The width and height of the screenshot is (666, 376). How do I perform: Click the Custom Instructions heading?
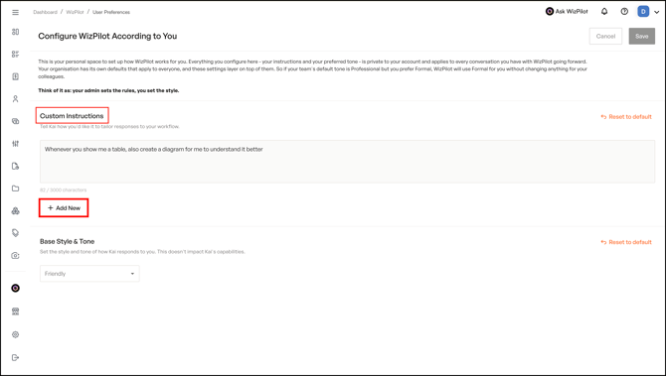[x=72, y=116]
